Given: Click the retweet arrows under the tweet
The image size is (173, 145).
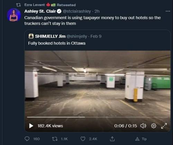Looking at the screenshot, I should pyautogui.click(x=55, y=139).
